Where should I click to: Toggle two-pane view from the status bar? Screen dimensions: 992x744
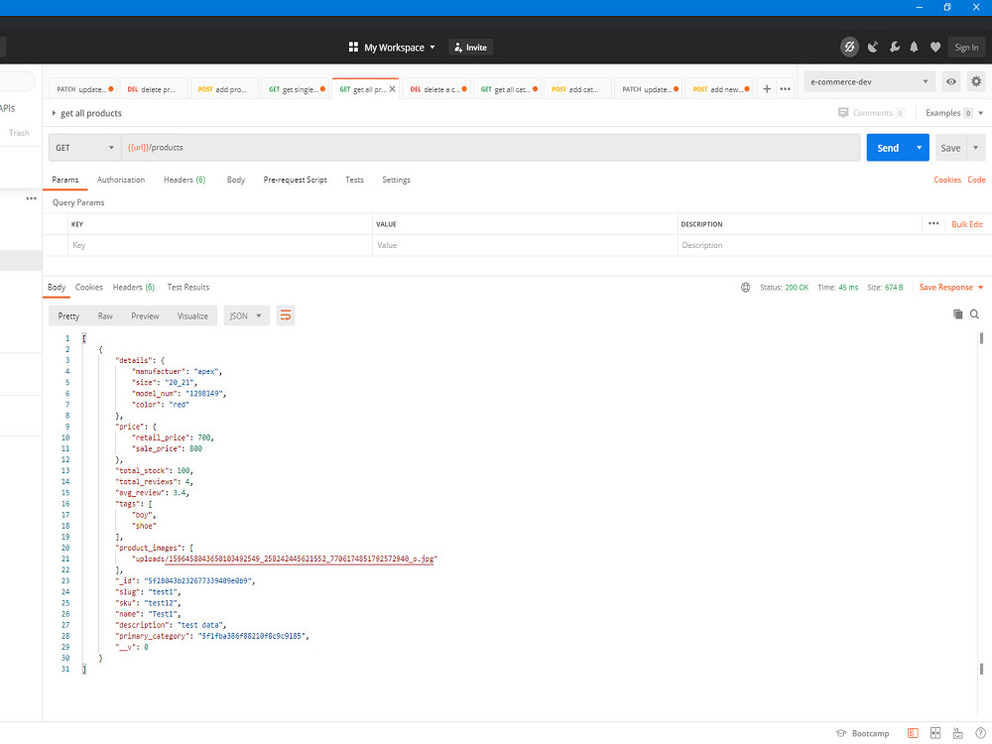point(935,733)
